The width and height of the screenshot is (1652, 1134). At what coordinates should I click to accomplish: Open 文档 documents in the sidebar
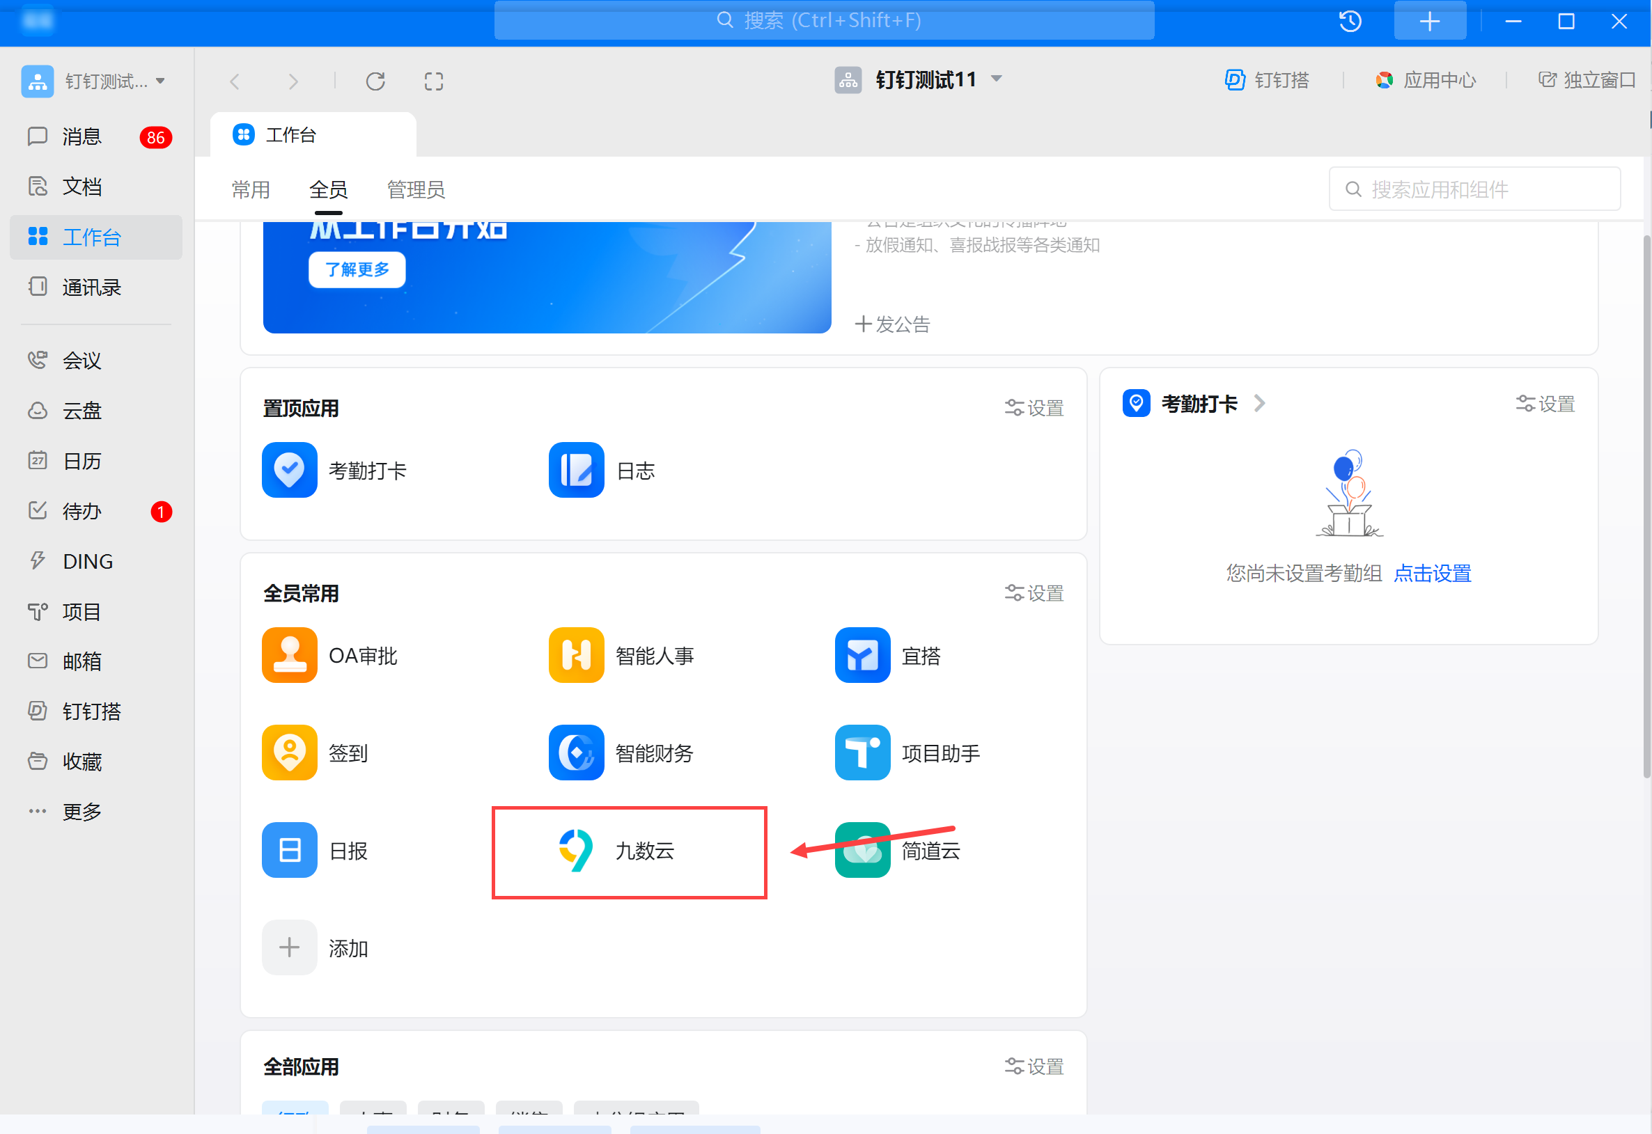coord(96,187)
